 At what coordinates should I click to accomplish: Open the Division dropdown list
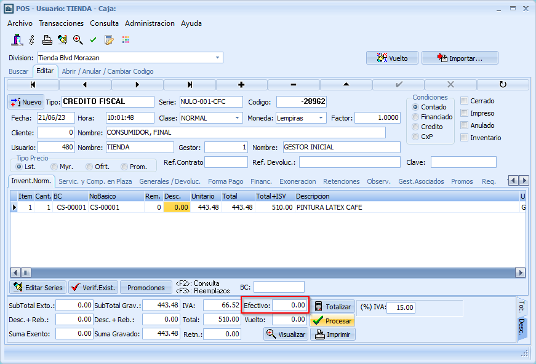point(218,58)
